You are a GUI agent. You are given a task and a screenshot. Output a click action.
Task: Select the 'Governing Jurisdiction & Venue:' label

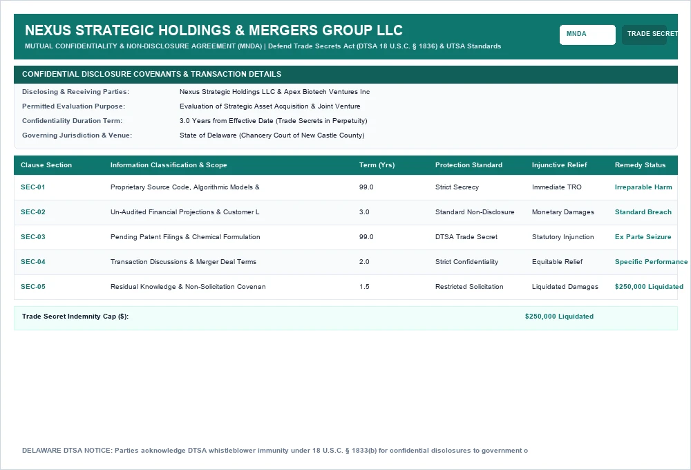(77, 135)
